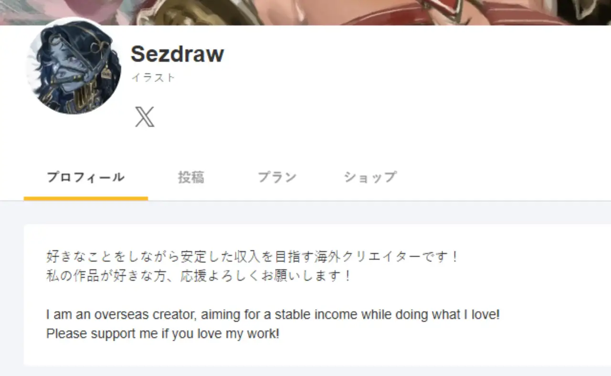Open the ショップ tab
This screenshot has width=611, height=376.
[369, 178]
